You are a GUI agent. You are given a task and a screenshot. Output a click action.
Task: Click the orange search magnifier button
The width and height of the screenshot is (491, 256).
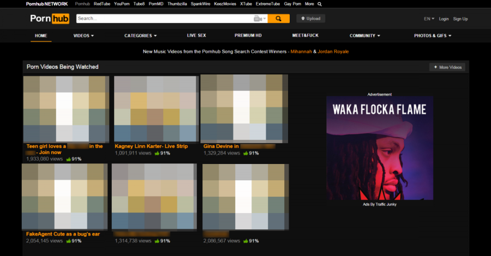[x=278, y=19]
